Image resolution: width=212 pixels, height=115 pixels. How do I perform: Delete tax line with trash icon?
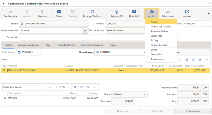(x=88, y=87)
